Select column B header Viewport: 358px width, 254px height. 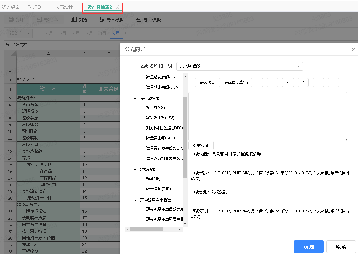[x=84, y=54]
